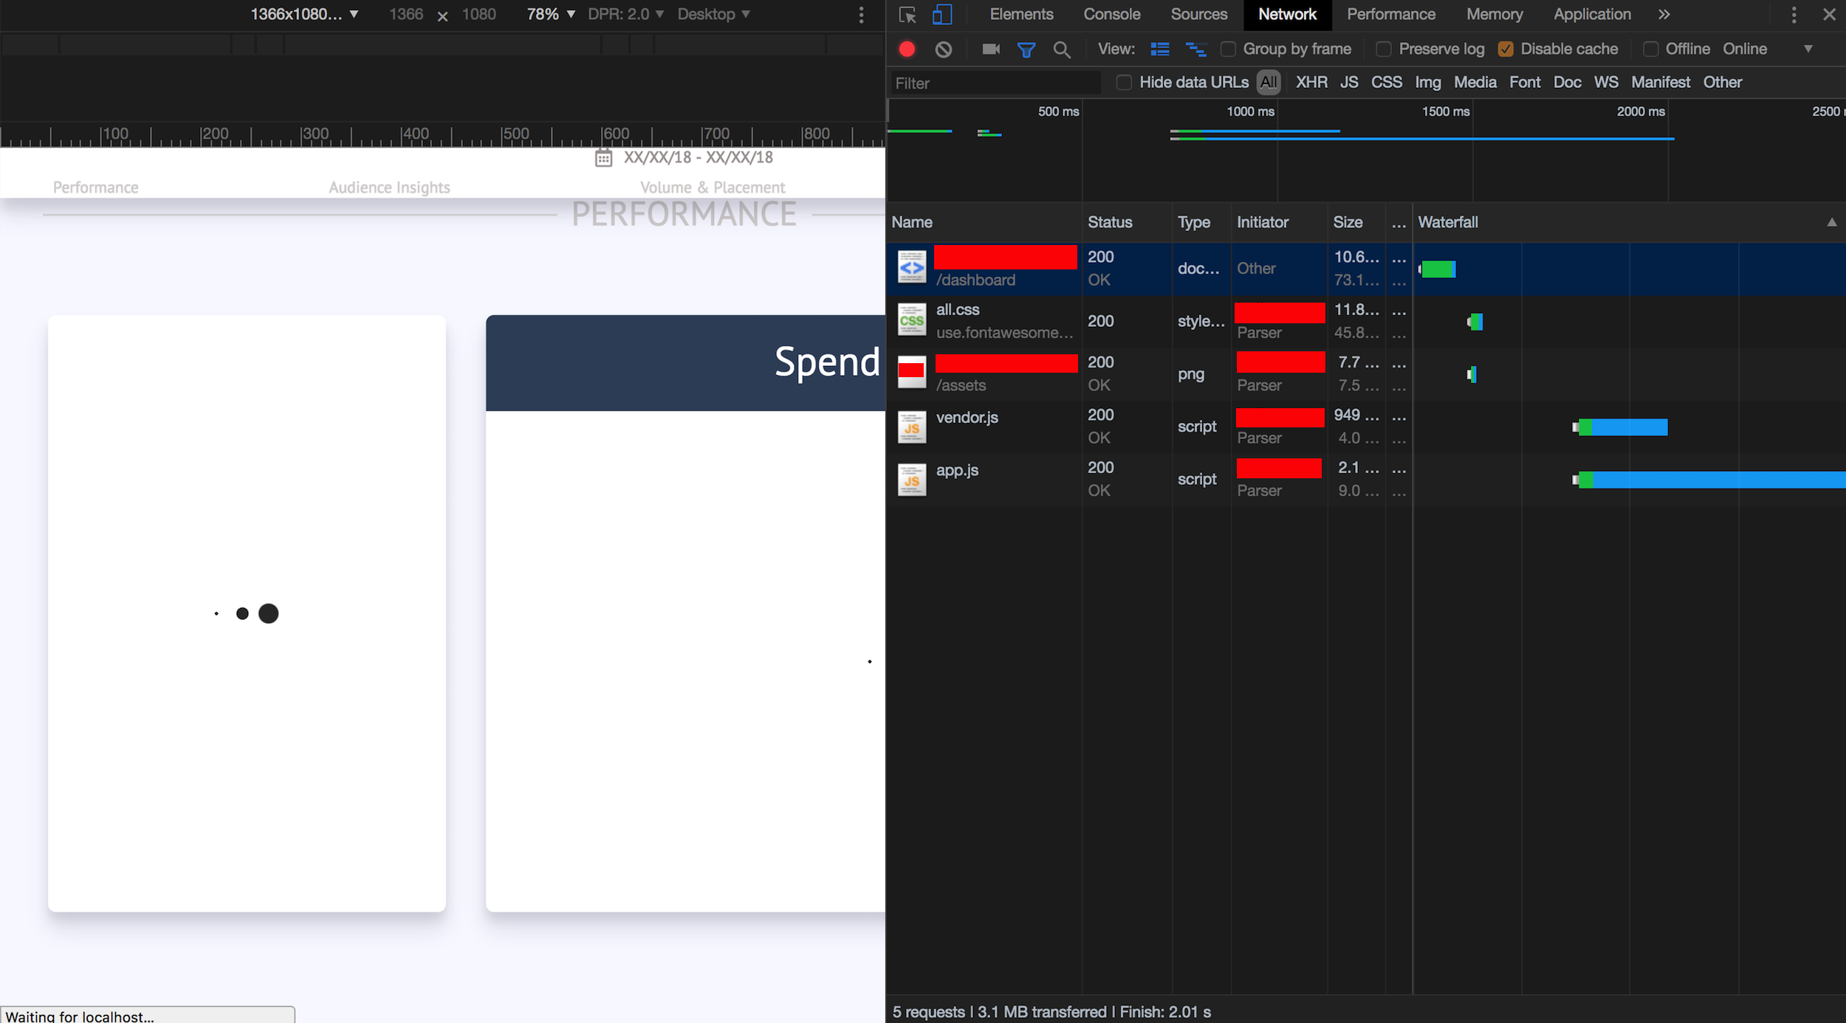Enable the Preserve log checkbox
The width and height of the screenshot is (1846, 1023).
1384,49
